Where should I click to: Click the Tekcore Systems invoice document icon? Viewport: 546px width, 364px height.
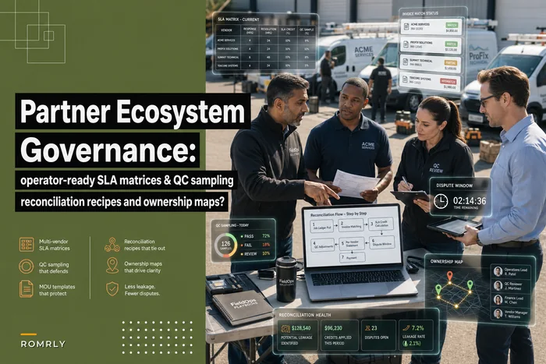[405, 80]
